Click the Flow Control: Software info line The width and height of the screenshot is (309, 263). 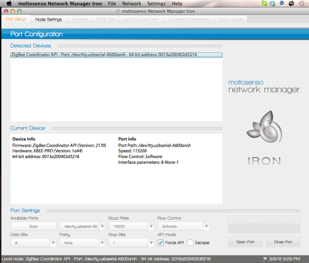pos(140,156)
